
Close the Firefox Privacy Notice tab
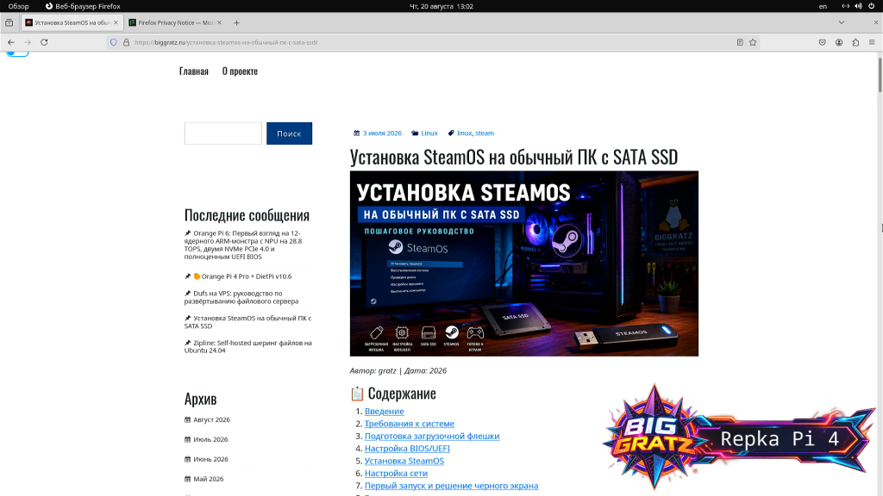point(219,22)
